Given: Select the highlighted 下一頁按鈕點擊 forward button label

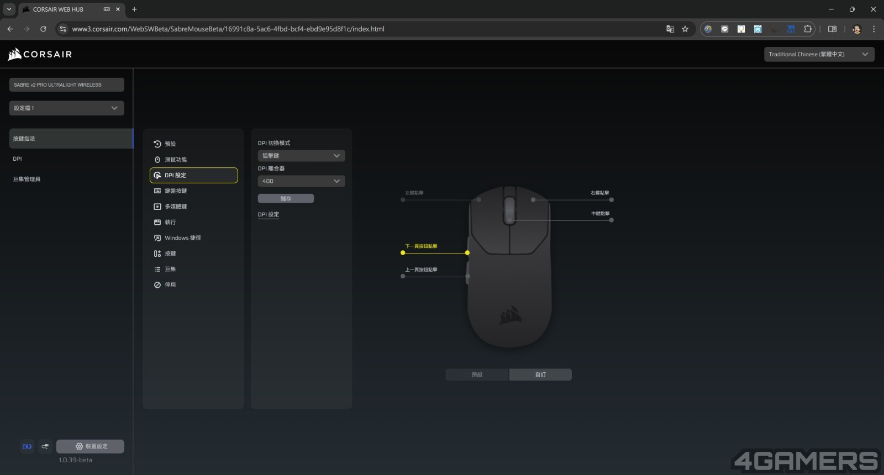Looking at the screenshot, I should coord(421,246).
